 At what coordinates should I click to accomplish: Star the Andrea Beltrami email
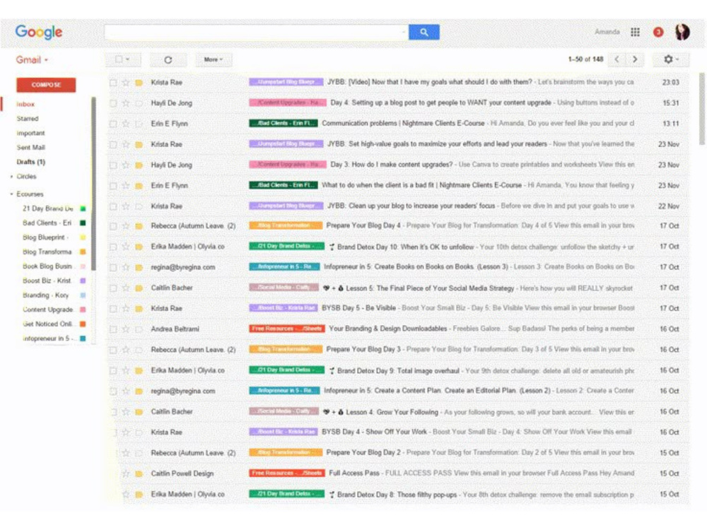click(126, 329)
